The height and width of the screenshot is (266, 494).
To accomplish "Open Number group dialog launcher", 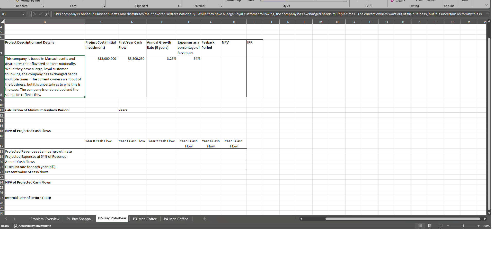I will (x=221, y=6).
